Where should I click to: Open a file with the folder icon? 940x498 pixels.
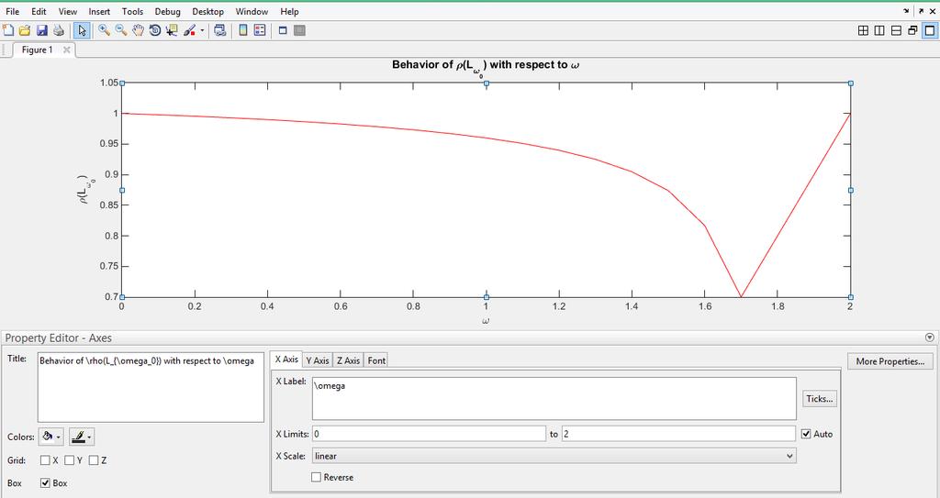(x=25, y=30)
